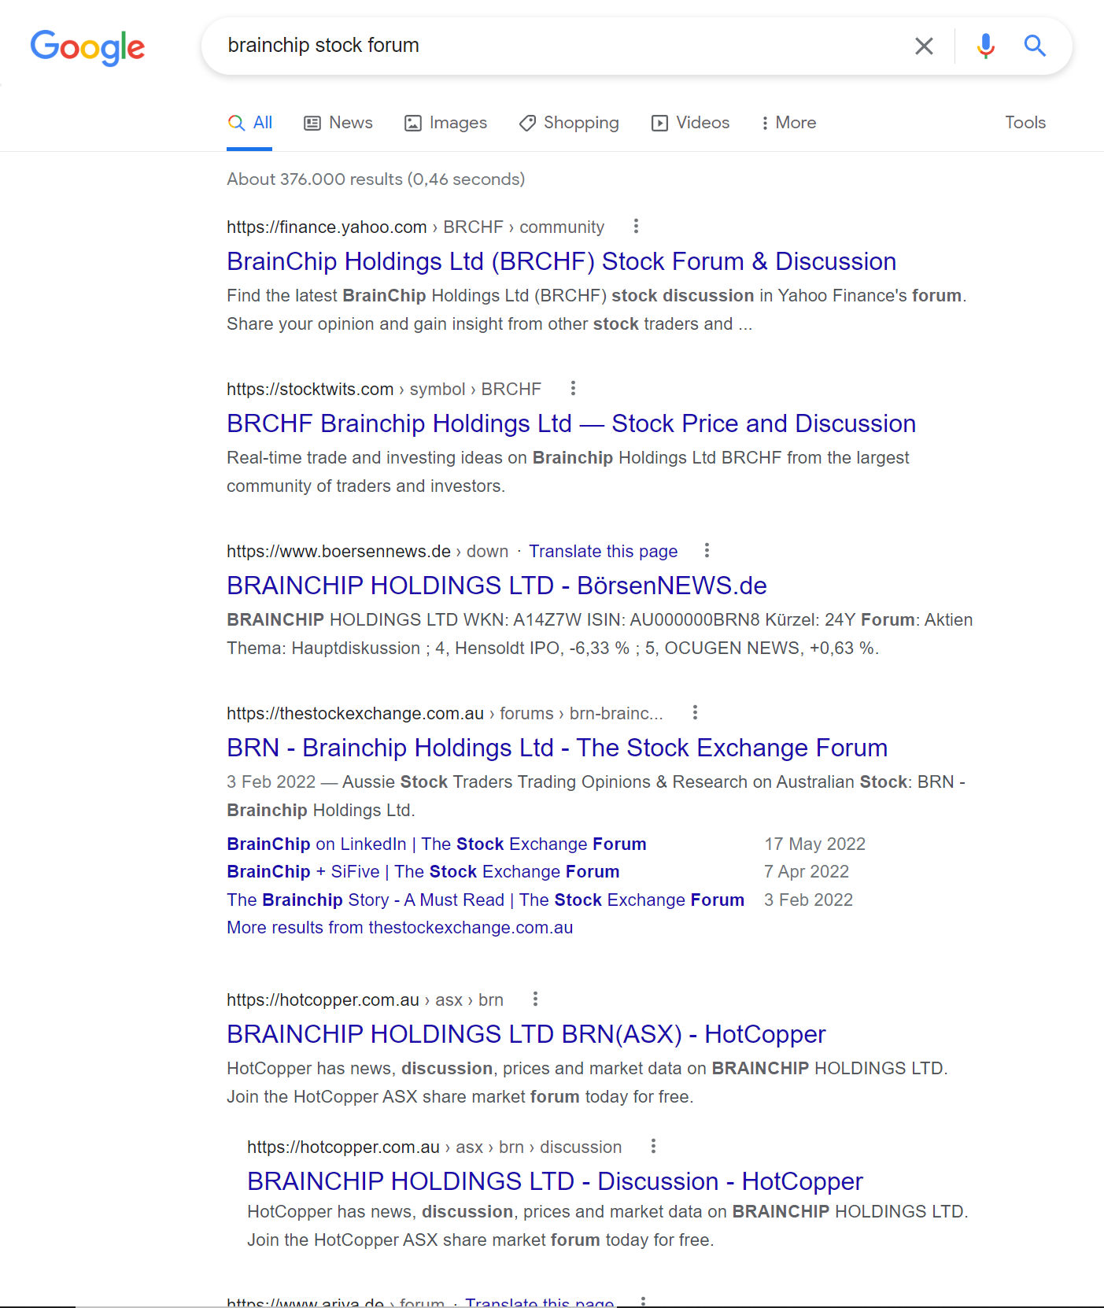
Task: Open three-dot menu for Stocktwits result
Action: coord(573,388)
